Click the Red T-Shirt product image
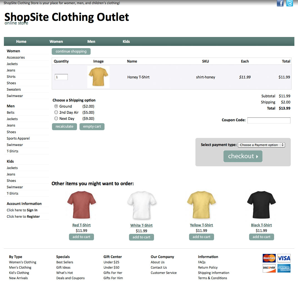The image size is (298, 292). pos(81,205)
